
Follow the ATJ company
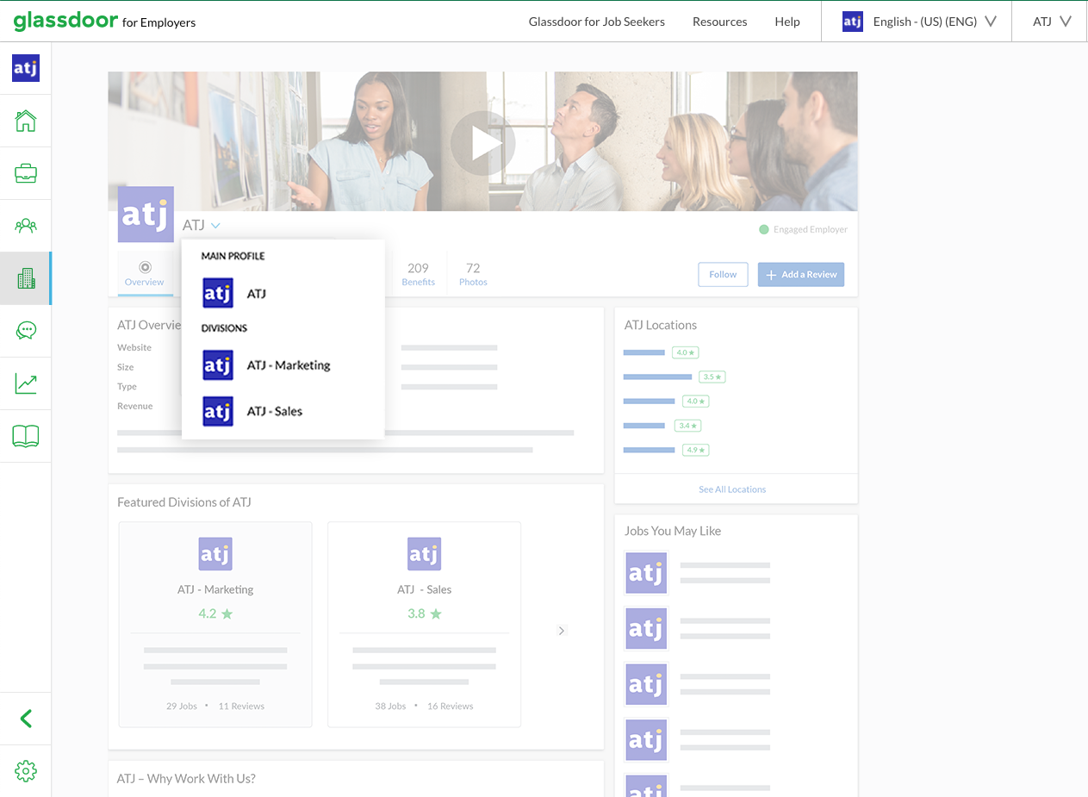pos(722,274)
